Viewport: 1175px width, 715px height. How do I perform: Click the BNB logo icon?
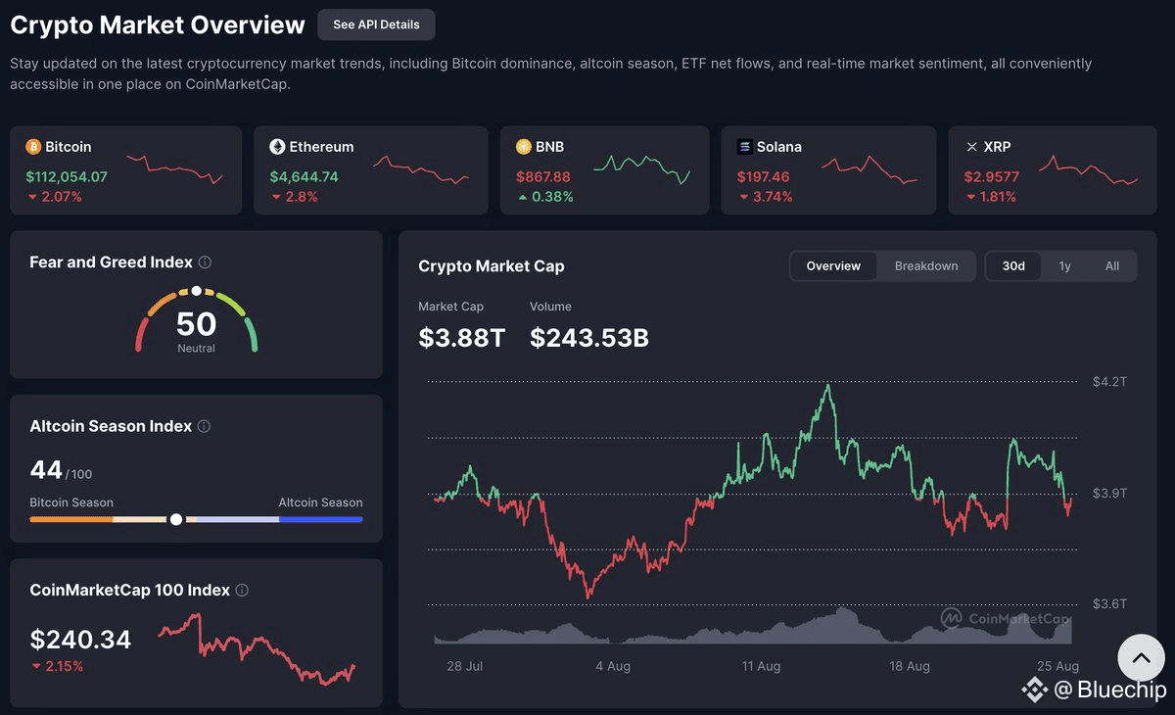524,147
